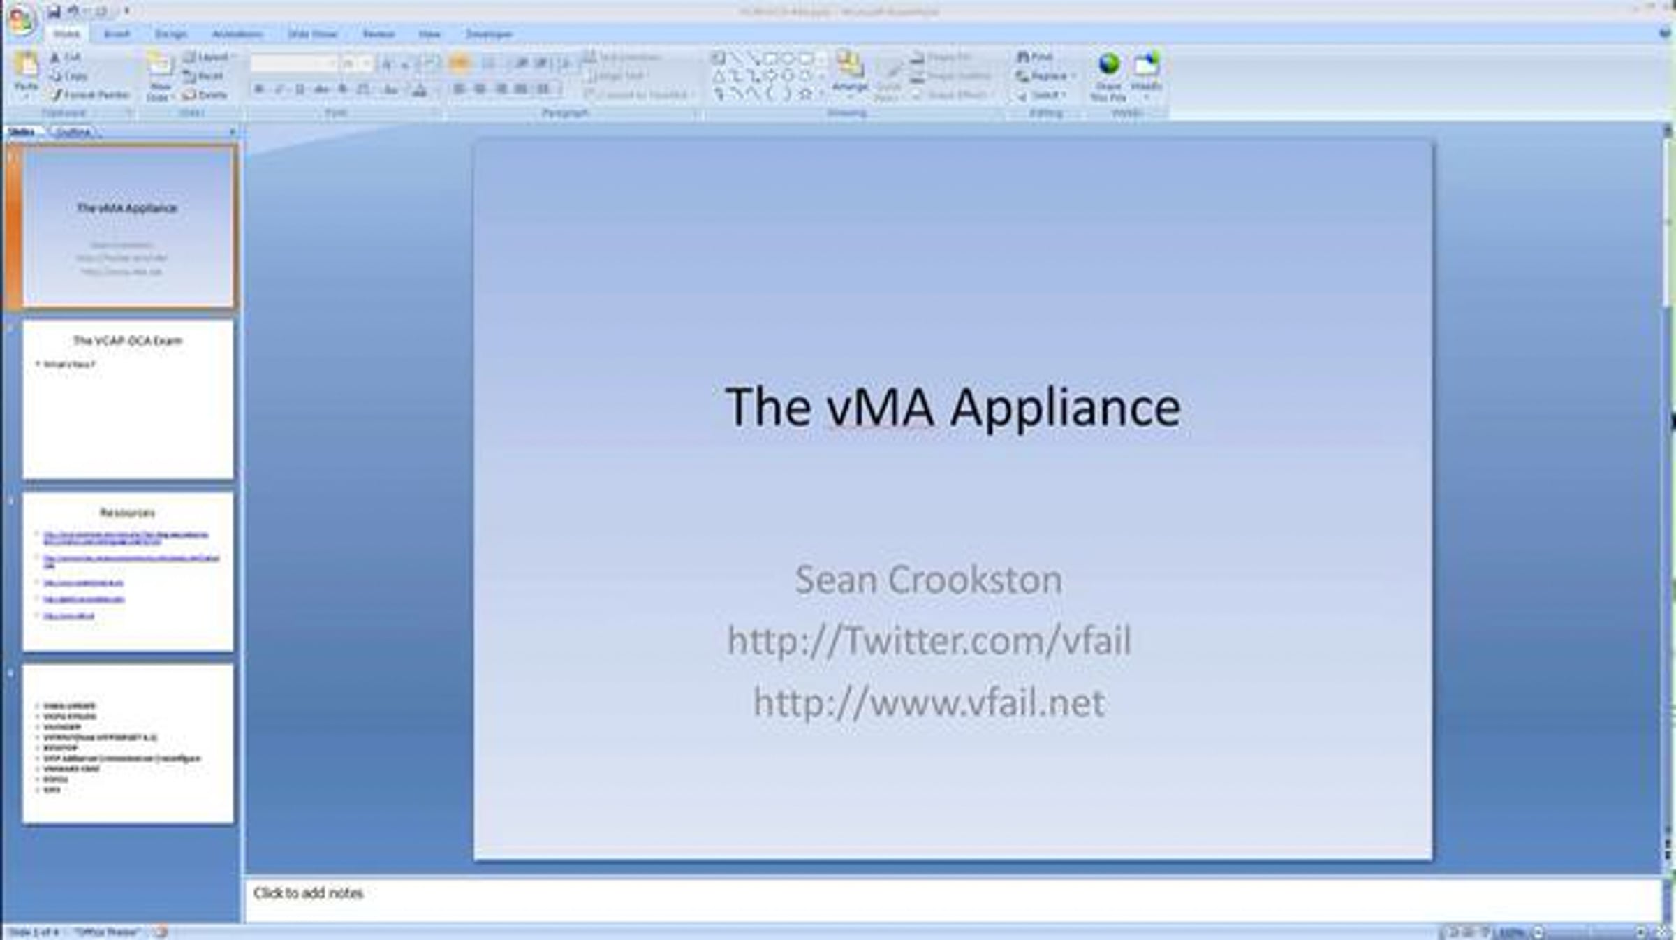Insert a New Slide
The height and width of the screenshot is (940, 1676).
pos(160,75)
